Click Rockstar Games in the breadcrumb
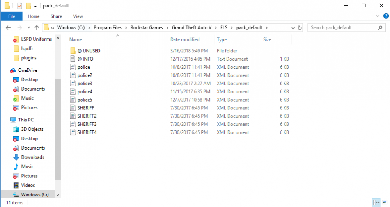The image size is (390, 207). (x=147, y=28)
